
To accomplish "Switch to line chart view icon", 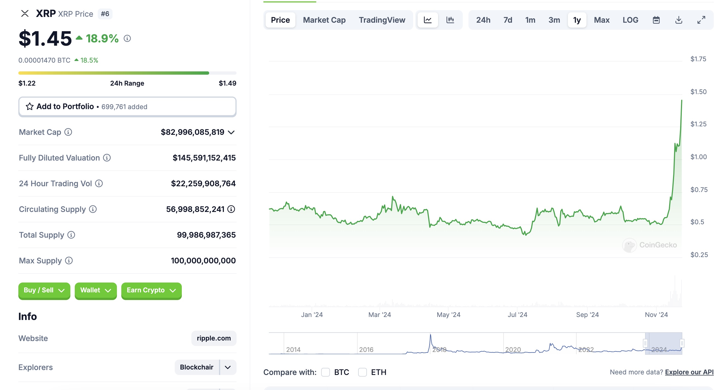I will (428, 20).
